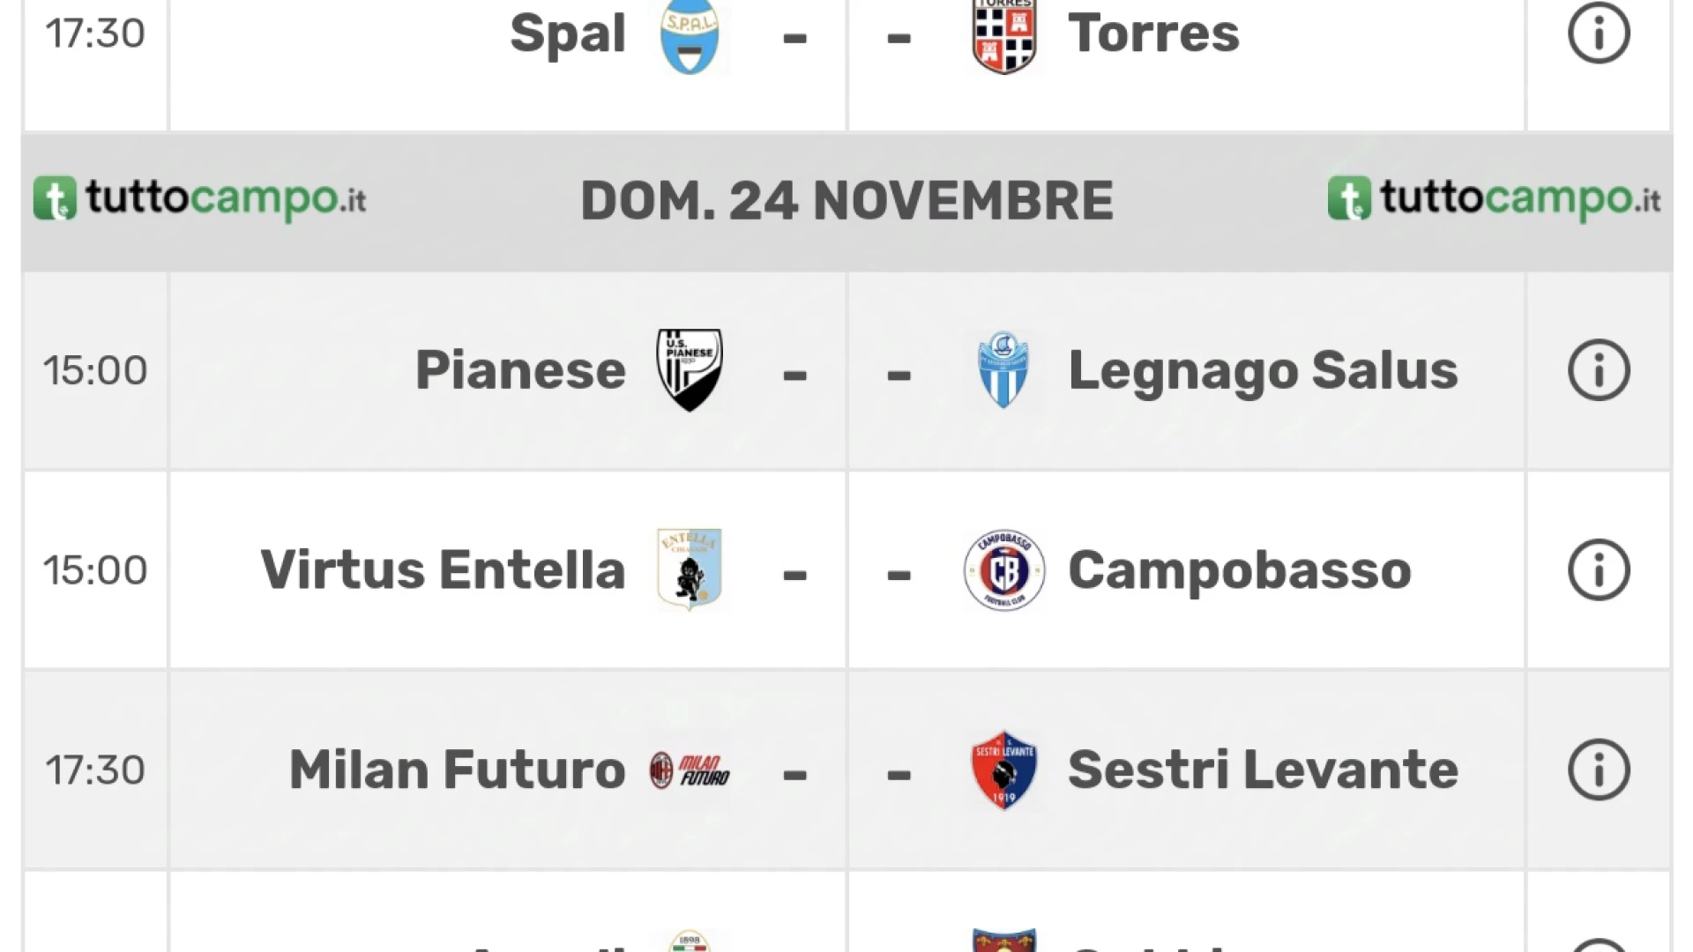1693x952 pixels.
Task: Click the 17:30 time of Milan Futuro match
Action: click(95, 770)
